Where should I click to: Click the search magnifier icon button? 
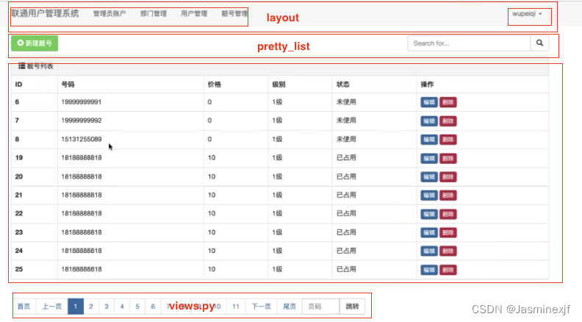539,43
